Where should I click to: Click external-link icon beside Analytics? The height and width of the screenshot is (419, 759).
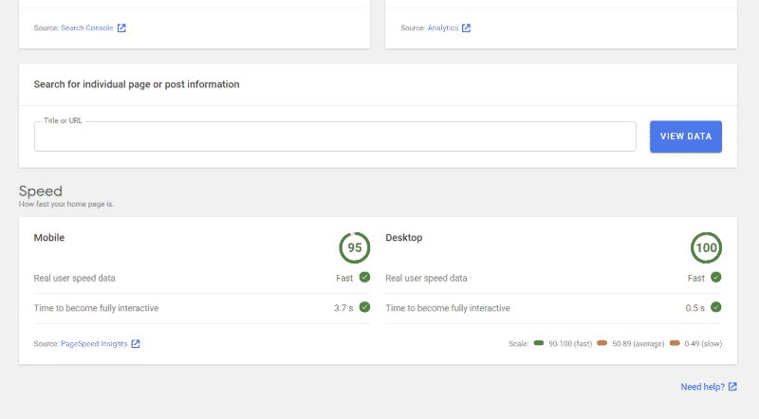(x=466, y=28)
